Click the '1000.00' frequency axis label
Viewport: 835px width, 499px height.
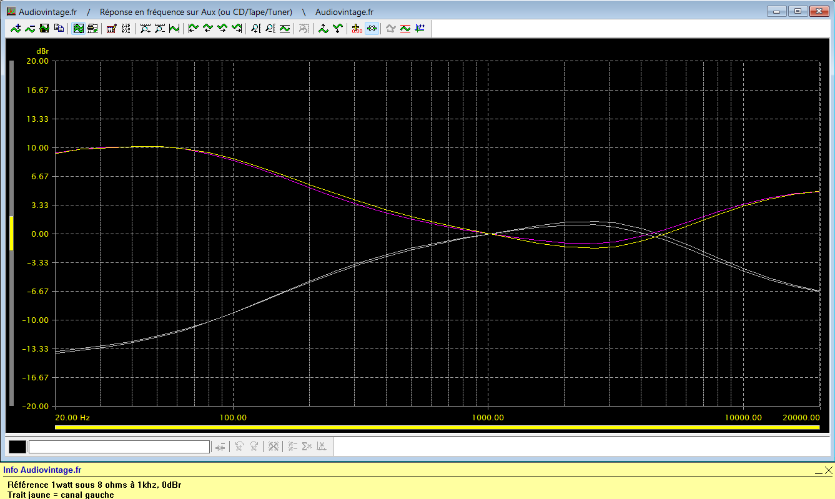(488, 417)
